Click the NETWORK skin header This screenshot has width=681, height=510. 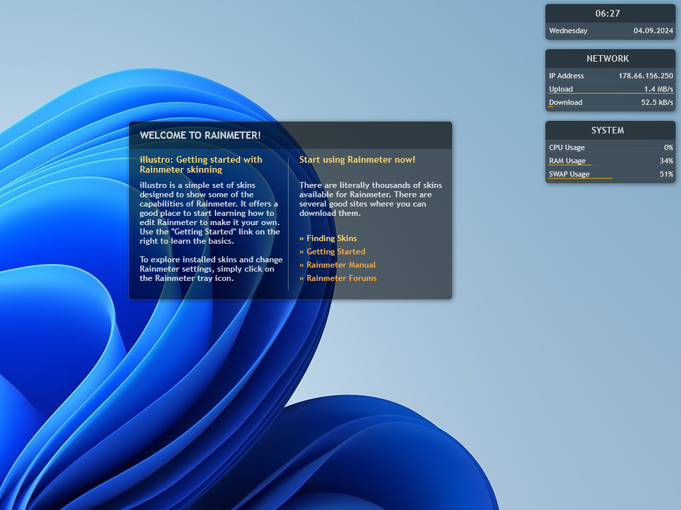608,58
